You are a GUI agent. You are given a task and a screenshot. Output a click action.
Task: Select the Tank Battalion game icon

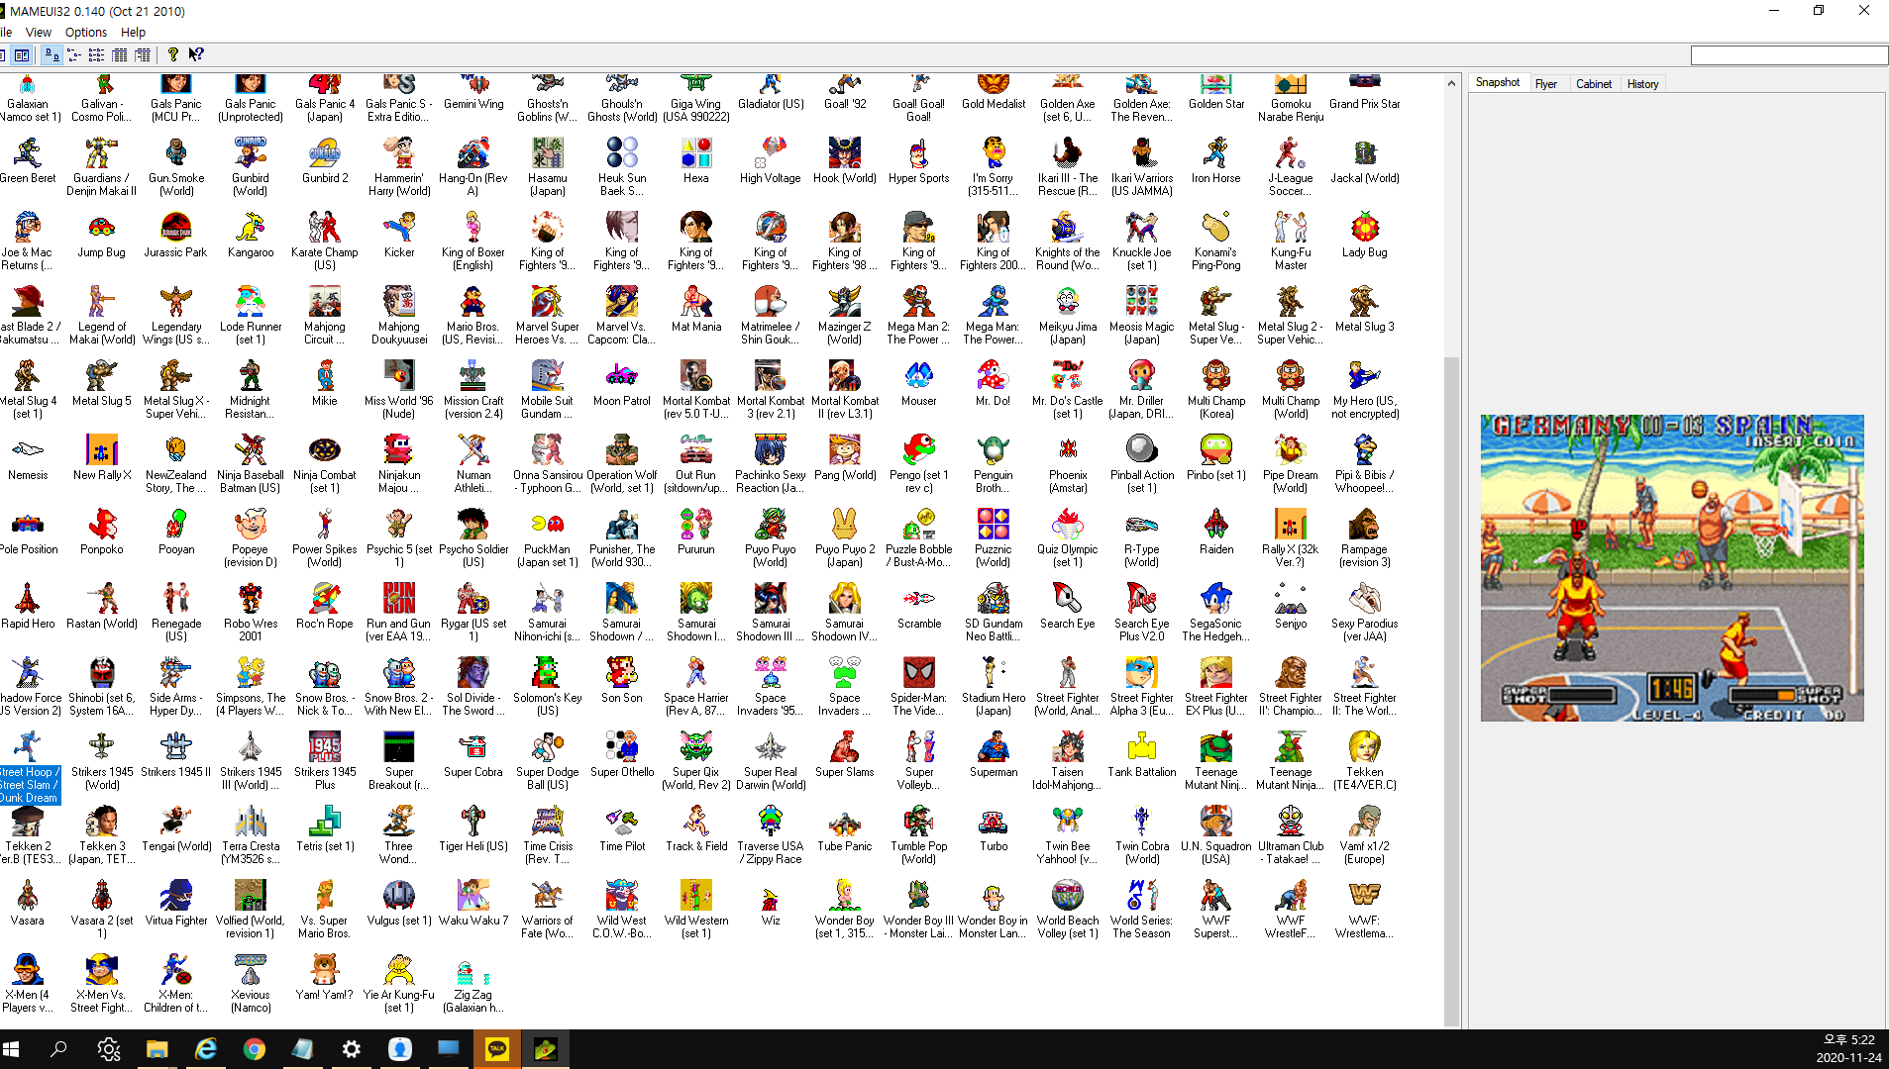point(1142,747)
